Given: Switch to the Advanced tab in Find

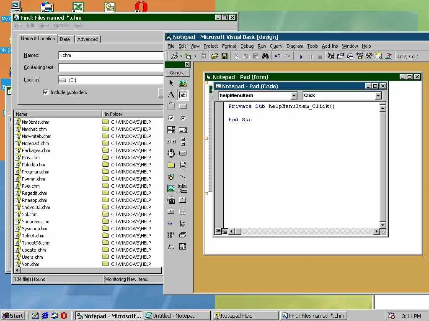Looking at the screenshot, I should pos(88,39).
